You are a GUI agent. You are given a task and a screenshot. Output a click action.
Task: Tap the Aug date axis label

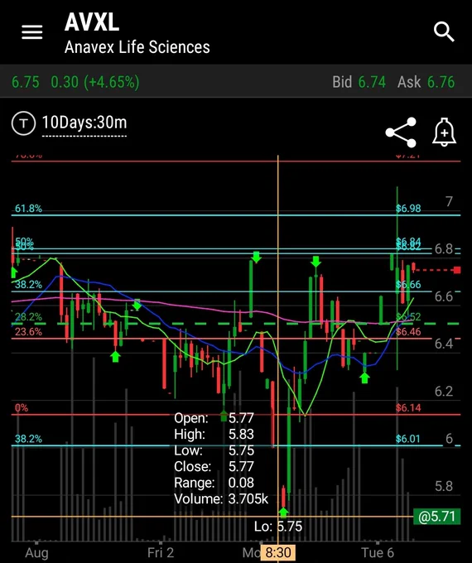coord(36,553)
